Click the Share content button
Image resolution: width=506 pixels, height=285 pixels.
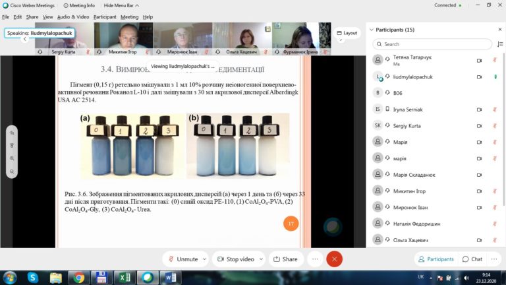coord(285,259)
